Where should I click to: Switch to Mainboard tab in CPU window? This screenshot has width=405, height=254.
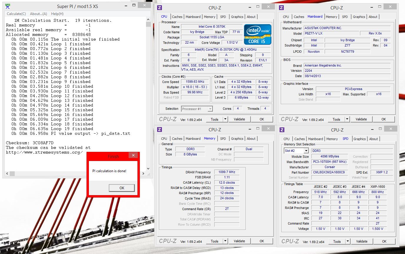193,17
